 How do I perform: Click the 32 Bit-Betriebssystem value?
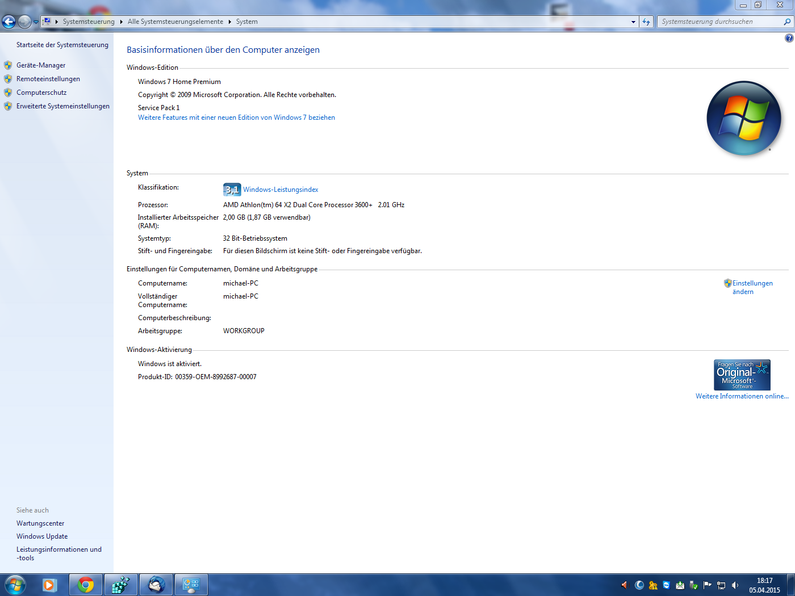tap(255, 238)
